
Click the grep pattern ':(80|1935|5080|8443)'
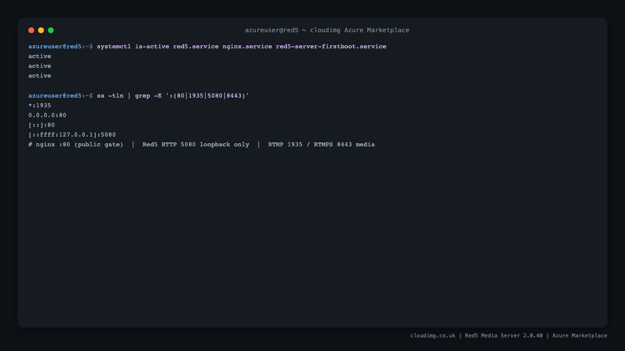coord(208,96)
